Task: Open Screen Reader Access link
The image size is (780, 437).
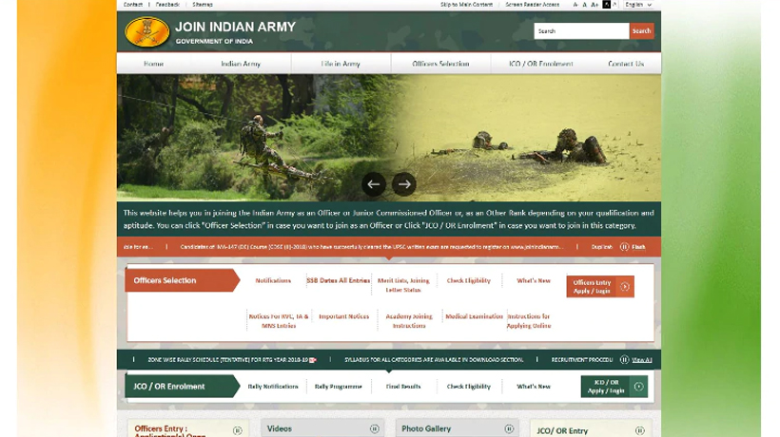Action: click(x=533, y=5)
